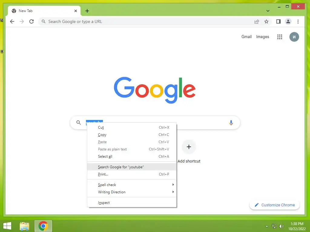Open the side panel icon
Viewport: 310px width, 232px height.
[x=279, y=21]
